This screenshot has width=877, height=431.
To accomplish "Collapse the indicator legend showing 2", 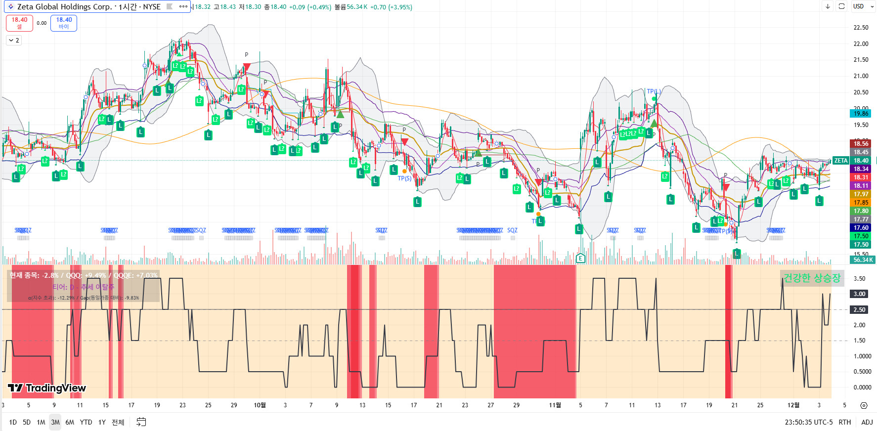I will click(x=14, y=41).
